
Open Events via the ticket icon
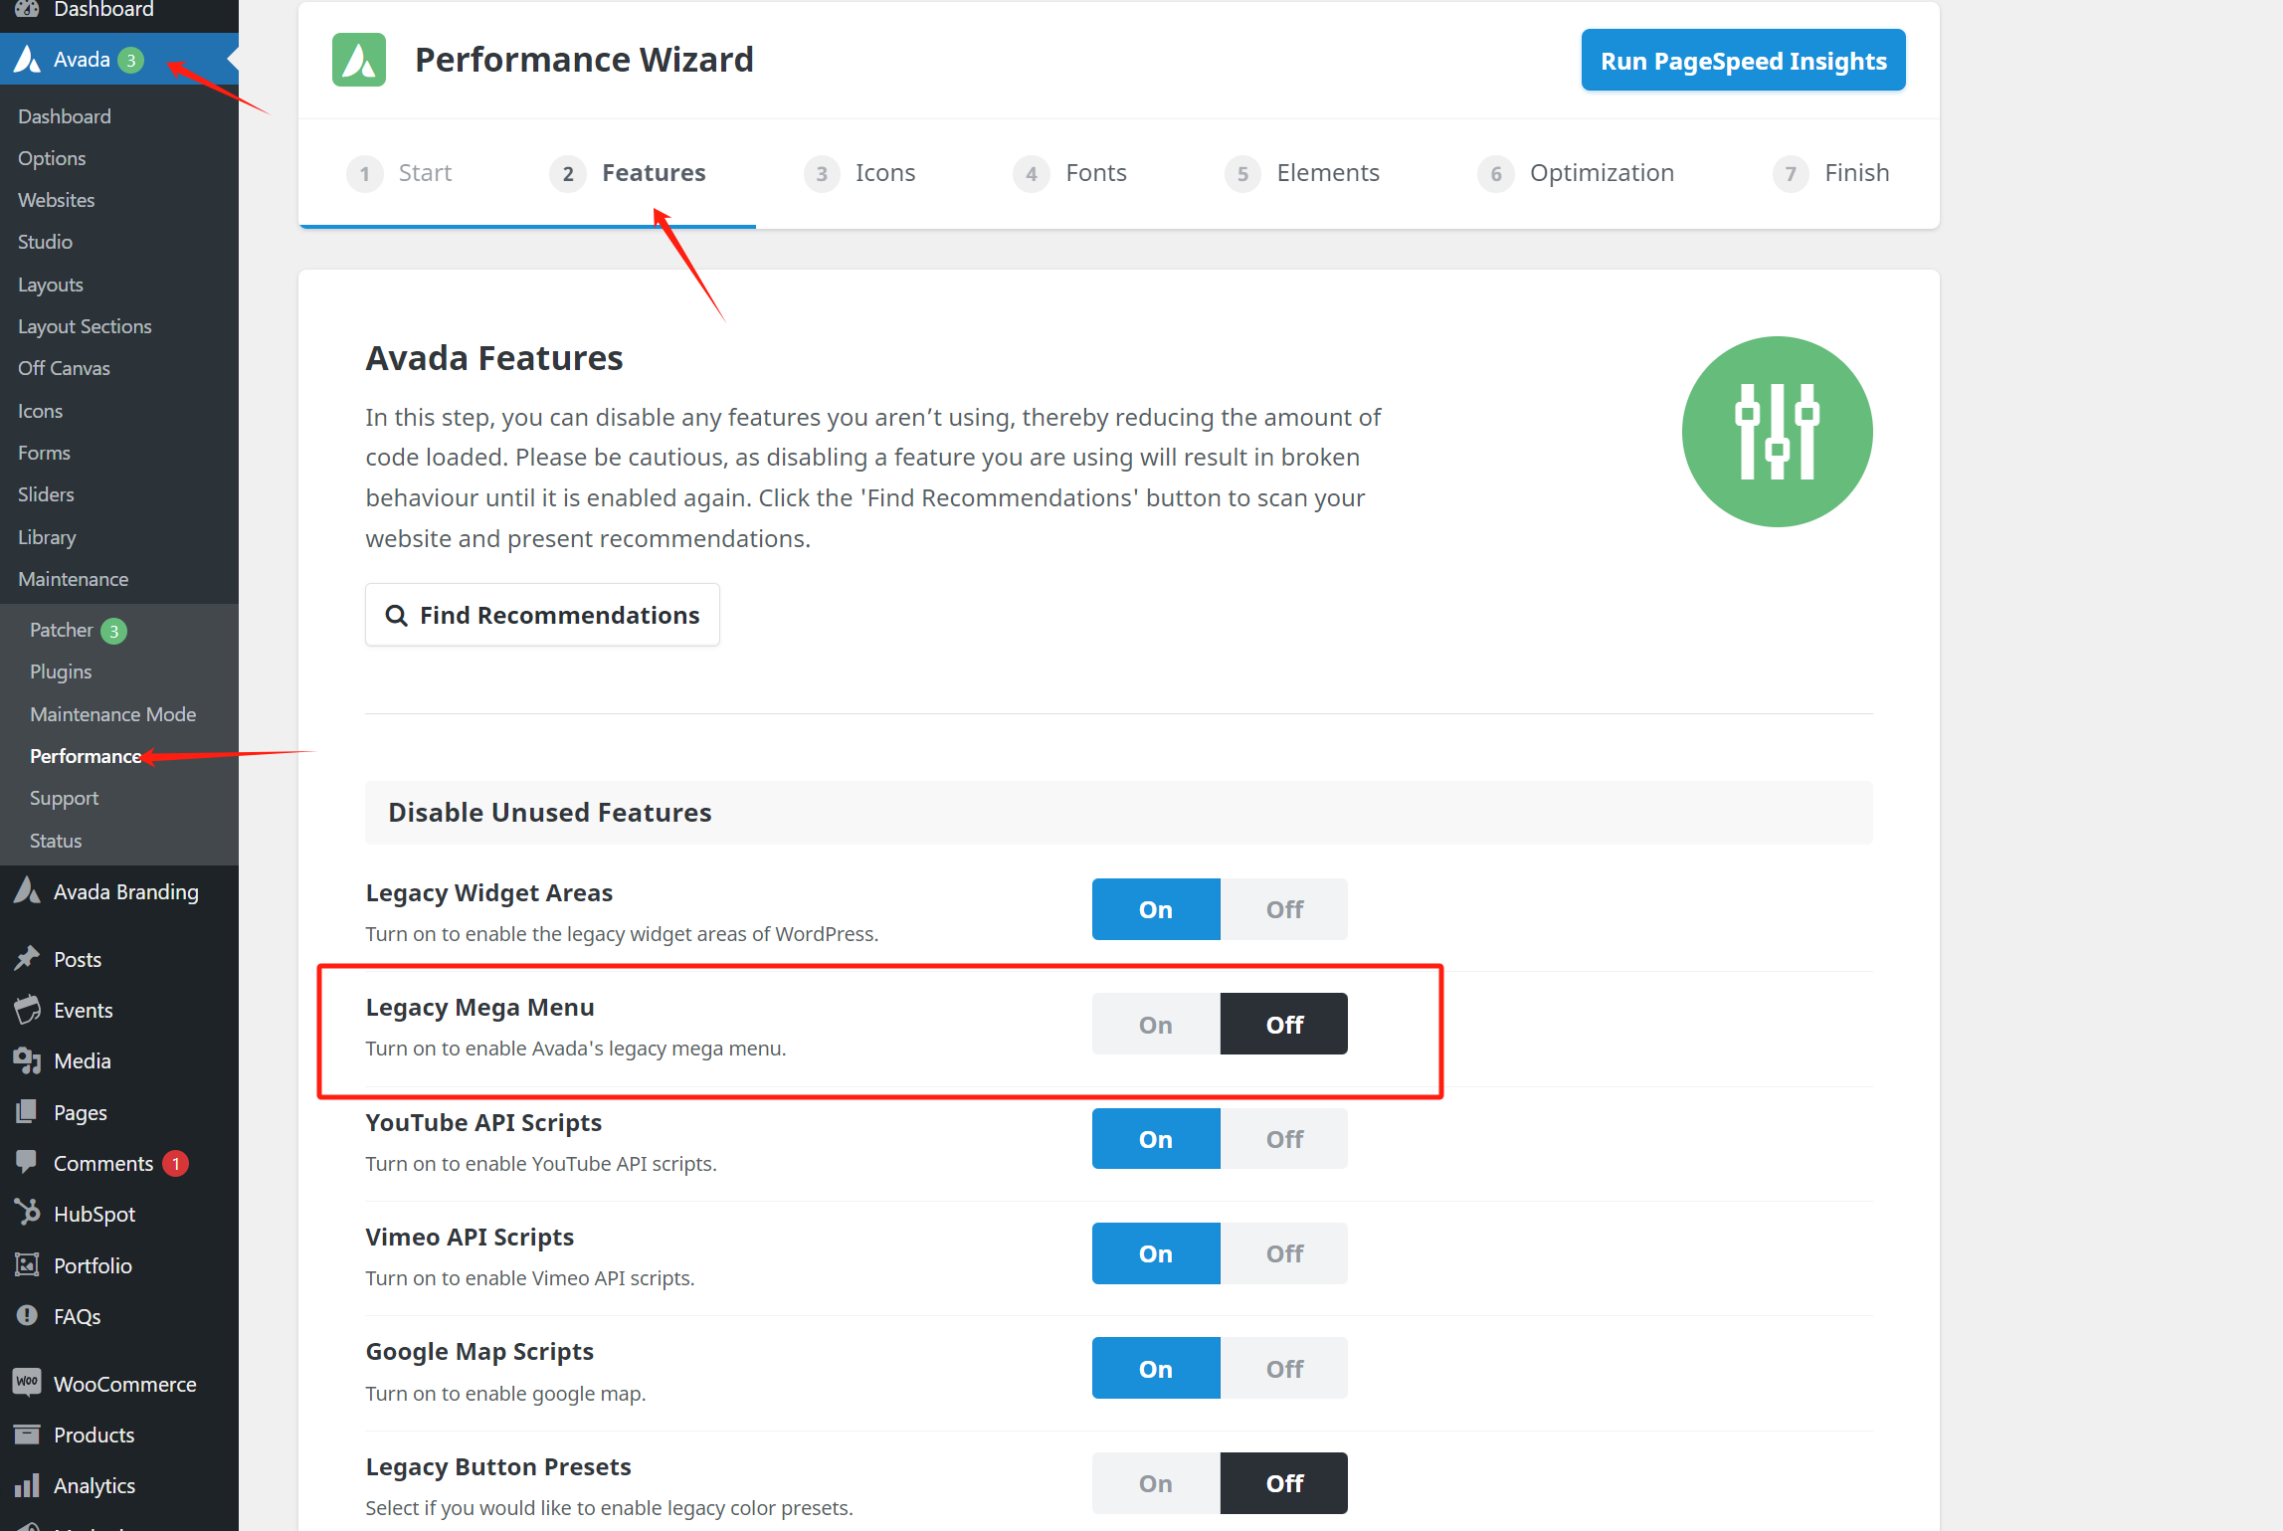27,1010
